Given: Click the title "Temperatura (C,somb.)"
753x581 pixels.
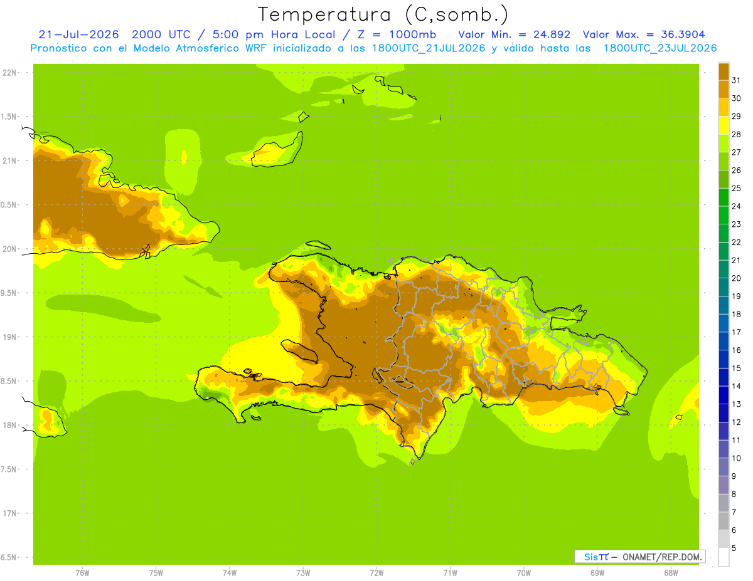Looking at the screenshot, I should coord(383,14).
